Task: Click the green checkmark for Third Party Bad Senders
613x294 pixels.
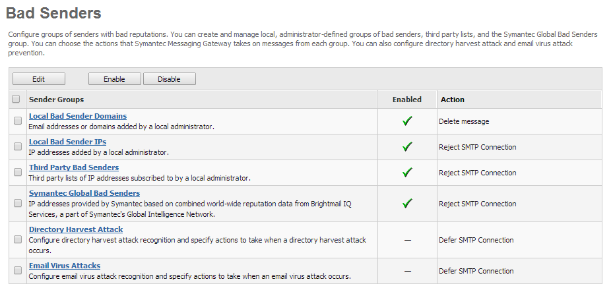Action: pos(407,173)
